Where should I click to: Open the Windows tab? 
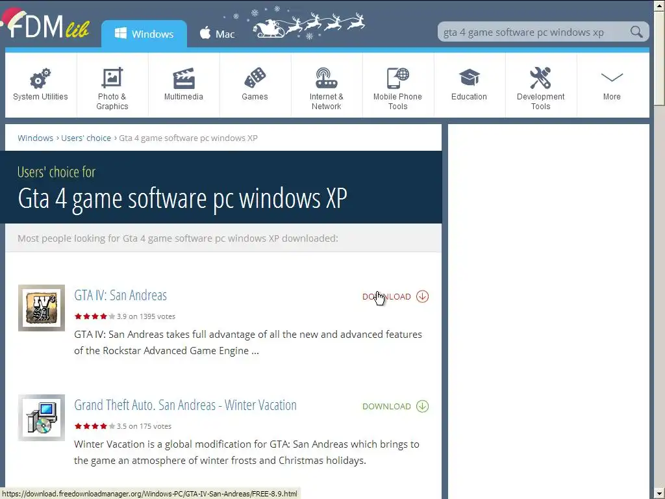tap(144, 34)
